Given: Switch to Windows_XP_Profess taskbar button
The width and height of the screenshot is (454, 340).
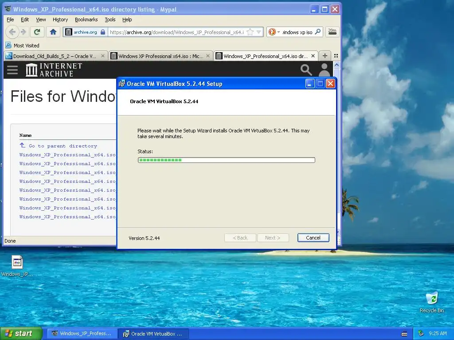Looking at the screenshot, I should pos(82,334).
